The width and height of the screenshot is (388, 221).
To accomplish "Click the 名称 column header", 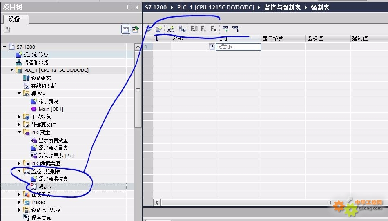I will point(193,38).
